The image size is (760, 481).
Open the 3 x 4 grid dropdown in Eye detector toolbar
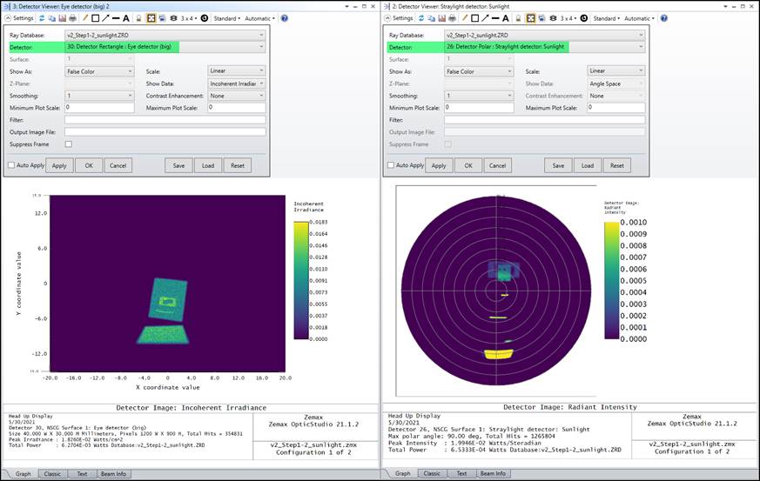[x=189, y=18]
